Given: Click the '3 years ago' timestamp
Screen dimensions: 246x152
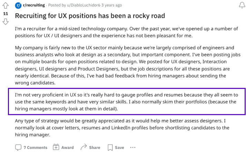Looking at the screenshot, I should (x=111, y=5).
